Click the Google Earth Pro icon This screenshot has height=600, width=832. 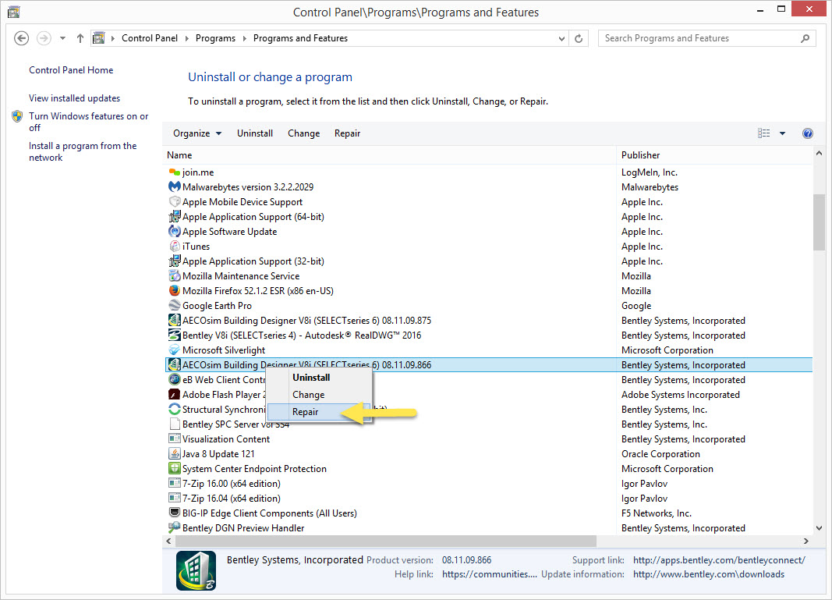tap(174, 306)
